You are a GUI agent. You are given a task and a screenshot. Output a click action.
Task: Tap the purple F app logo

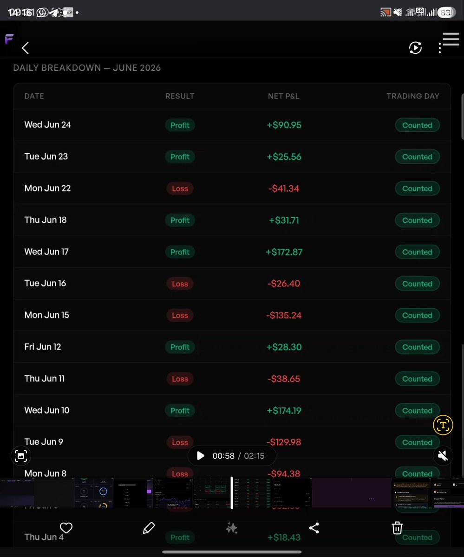(9, 39)
